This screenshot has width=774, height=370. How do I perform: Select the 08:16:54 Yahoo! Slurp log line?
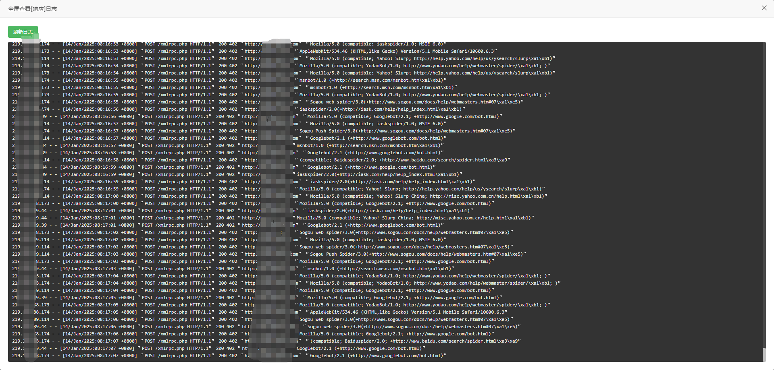tap(284, 73)
